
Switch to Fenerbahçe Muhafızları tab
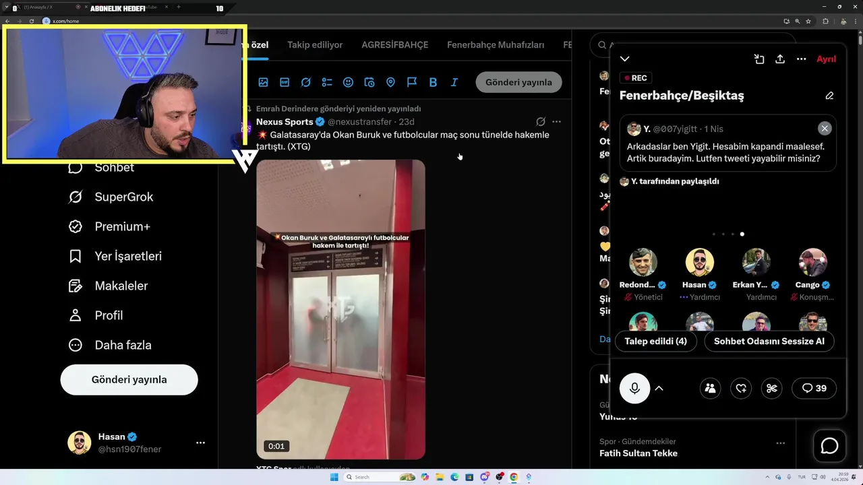click(x=496, y=45)
